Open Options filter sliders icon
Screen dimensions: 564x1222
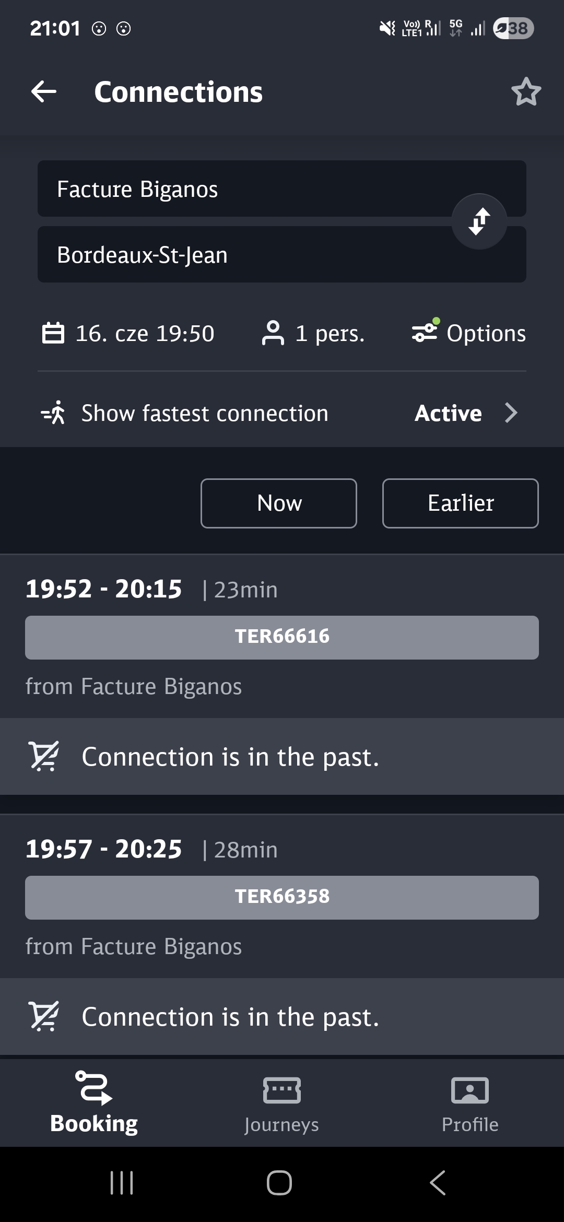point(425,332)
